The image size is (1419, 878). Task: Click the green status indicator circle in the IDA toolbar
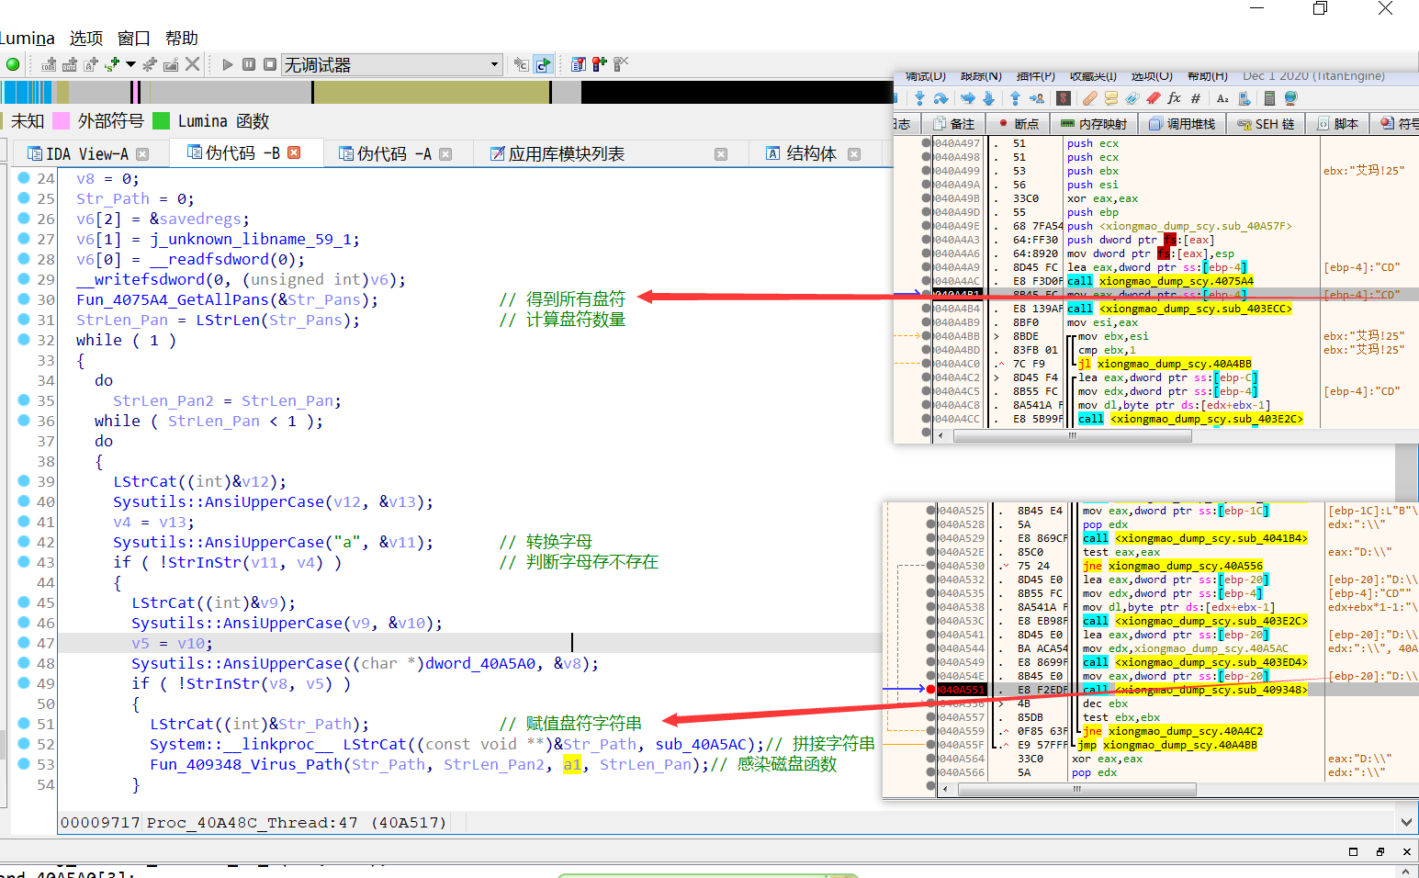point(13,64)
